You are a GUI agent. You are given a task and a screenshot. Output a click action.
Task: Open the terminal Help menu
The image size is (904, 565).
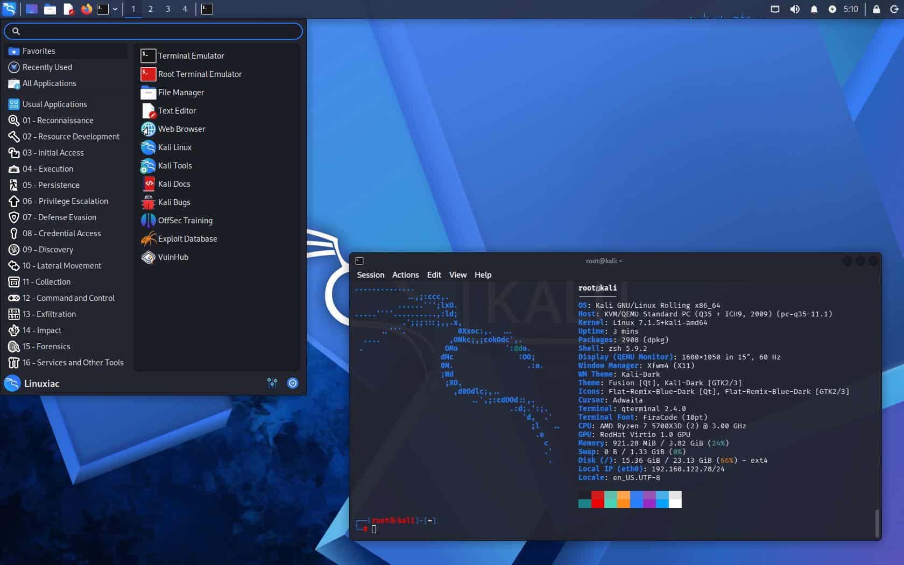[x=483, y=274]
